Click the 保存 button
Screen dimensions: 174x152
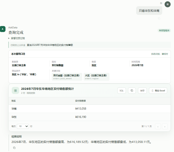[x=142, y=91]
